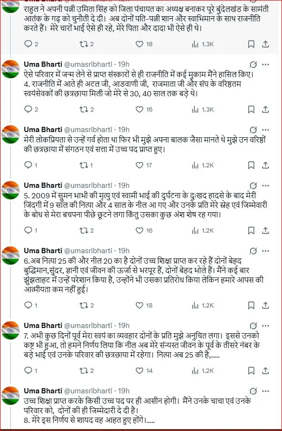Open three-dot menu on the '5. 2009' tweet
The width and height of the screenshot is (282, 431).
click(265, 185)
